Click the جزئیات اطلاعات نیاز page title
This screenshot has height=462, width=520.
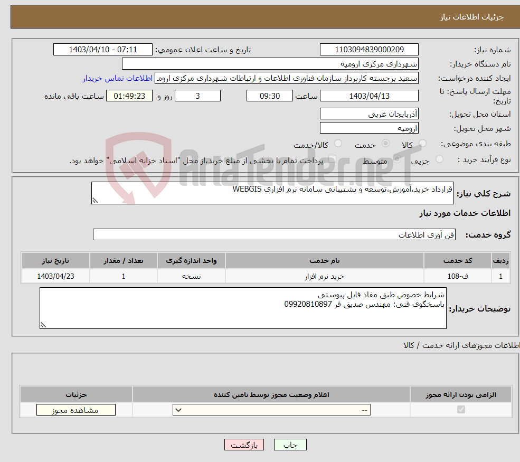[x=472, y=17]
